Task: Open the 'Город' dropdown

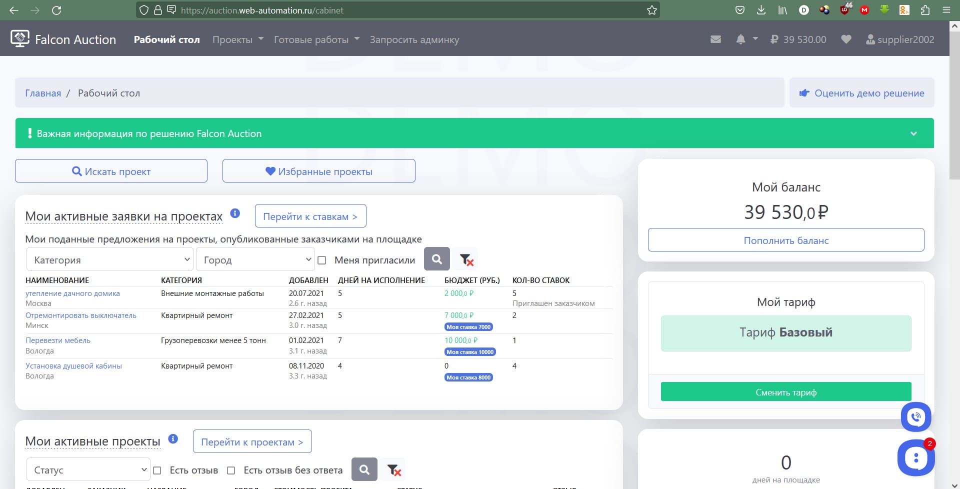Action: point(255,260)
